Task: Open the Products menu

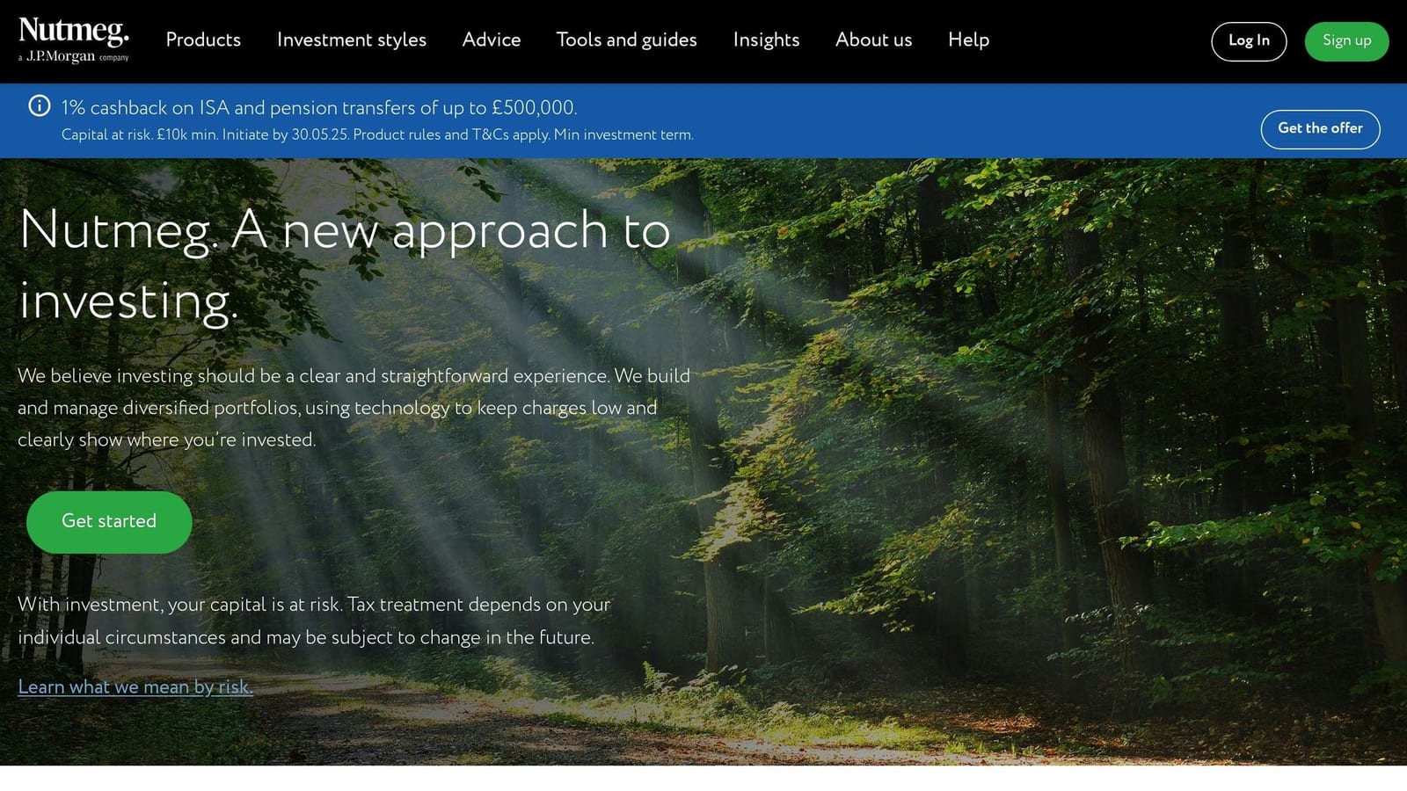Action: [203, 40]
